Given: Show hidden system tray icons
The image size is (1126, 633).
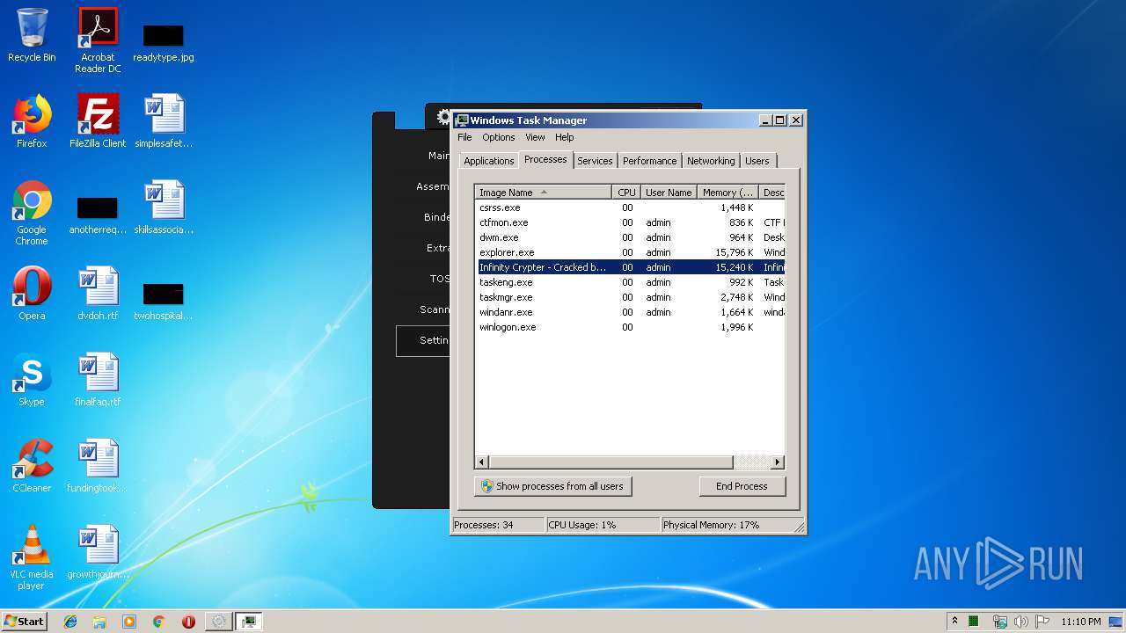Looking at the screenshot, I should [954, 621].
